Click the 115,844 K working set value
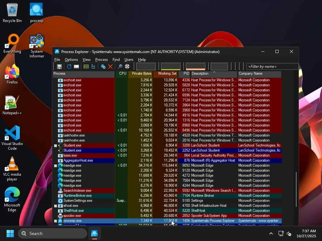This screenshot has height=241, width=322. tap(169, 165)
